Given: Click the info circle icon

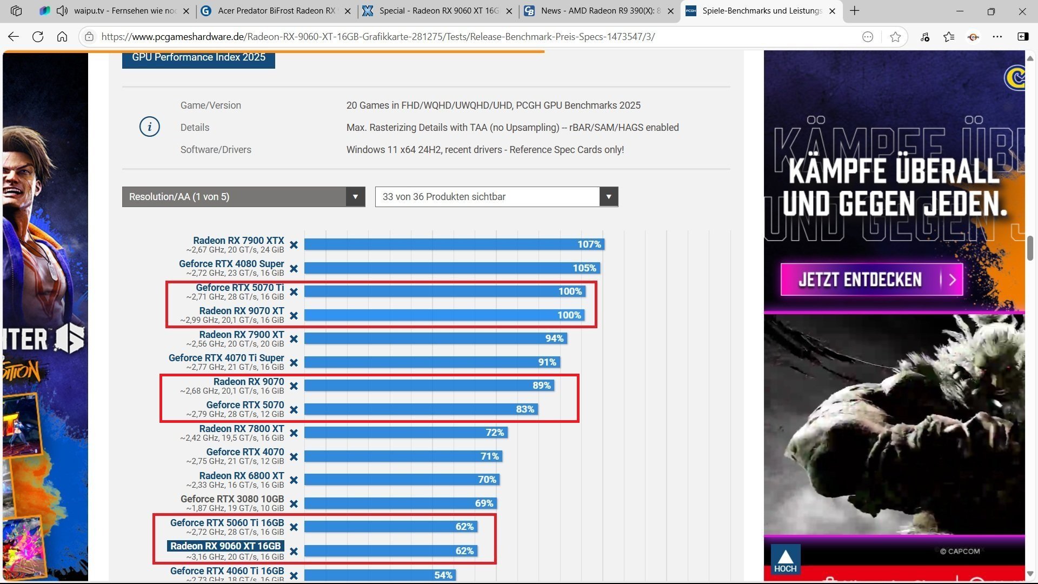Looking at the screenshot, I should point(149,127).
